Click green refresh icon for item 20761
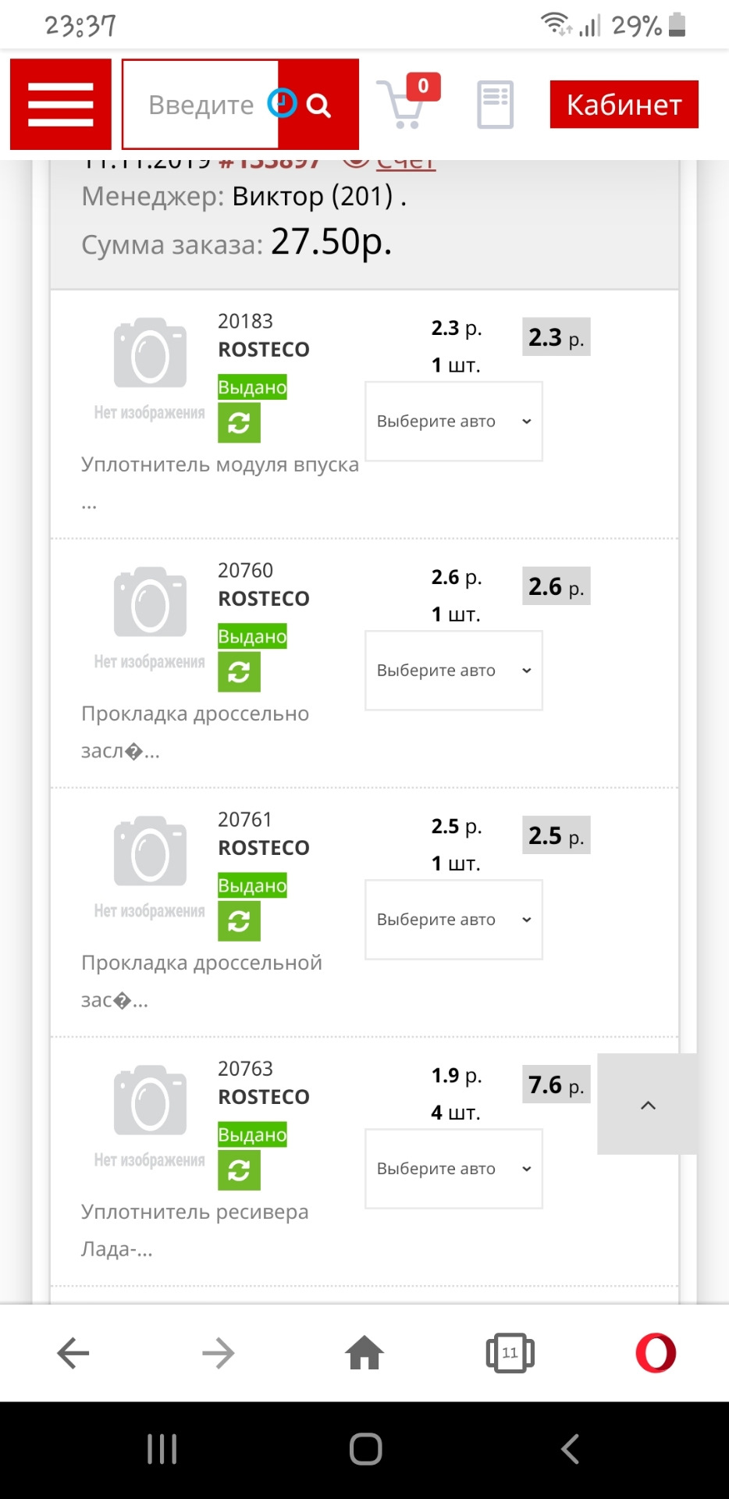 pos(239,921)
